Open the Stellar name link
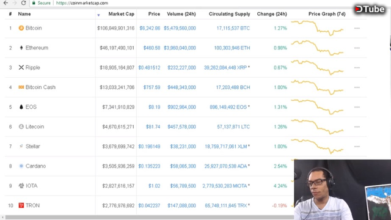The width and height of the screenshot is (391, 220). point(32,146)
